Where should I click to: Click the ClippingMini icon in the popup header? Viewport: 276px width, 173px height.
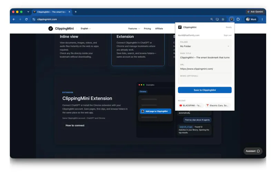pos(180,27)
